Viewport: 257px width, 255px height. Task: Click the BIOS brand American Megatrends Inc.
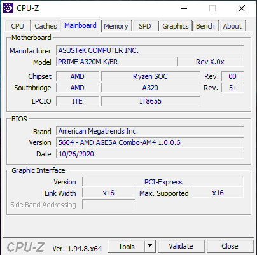(x=150, y=131)
